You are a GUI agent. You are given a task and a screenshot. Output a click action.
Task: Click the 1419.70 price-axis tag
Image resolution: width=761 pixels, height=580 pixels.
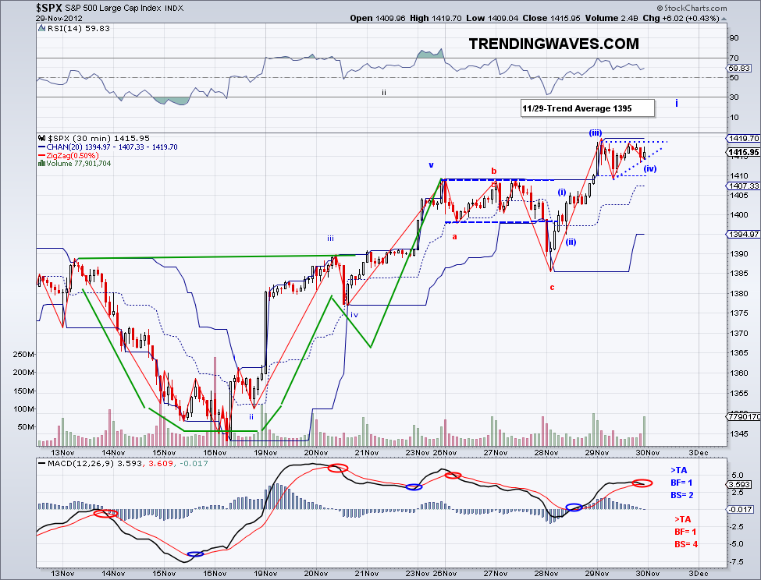click(744, 138)
